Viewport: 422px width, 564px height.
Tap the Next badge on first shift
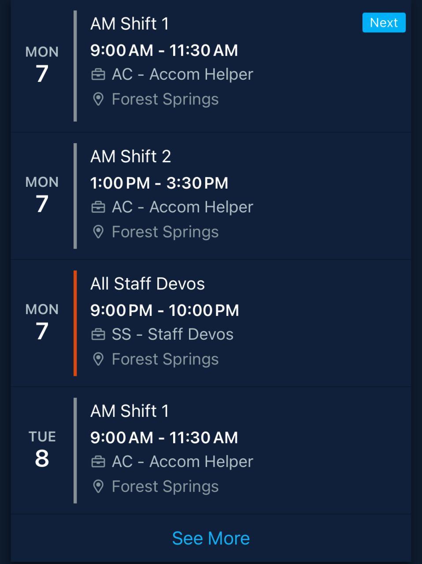(x=384, y=22)
